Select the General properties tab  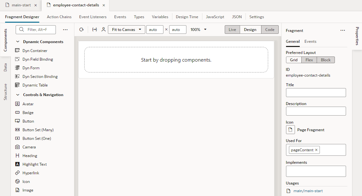click(293, 41)
